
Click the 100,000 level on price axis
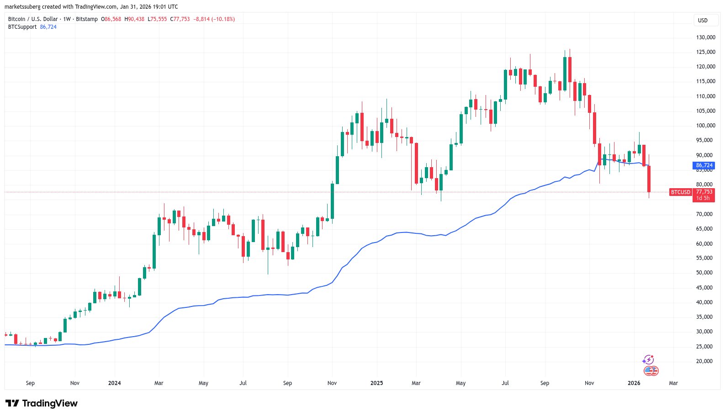(x=705, y=126)
